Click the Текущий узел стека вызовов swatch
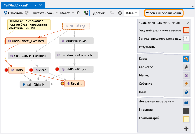Screen dimensions: 195x134 coord(186,30)
